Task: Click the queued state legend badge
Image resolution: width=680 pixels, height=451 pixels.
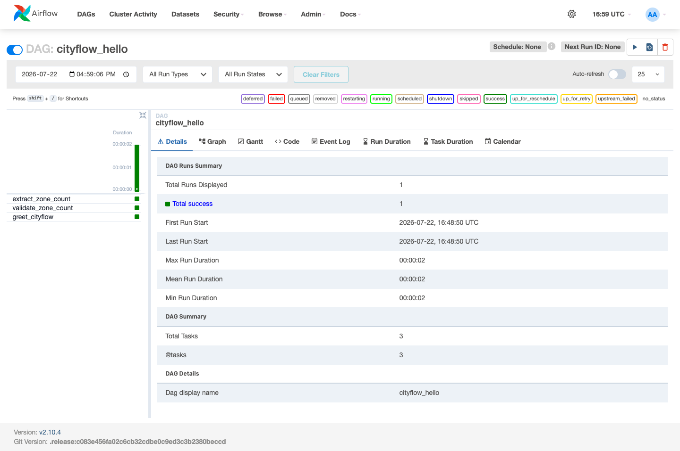Action: tap(299, 98)
